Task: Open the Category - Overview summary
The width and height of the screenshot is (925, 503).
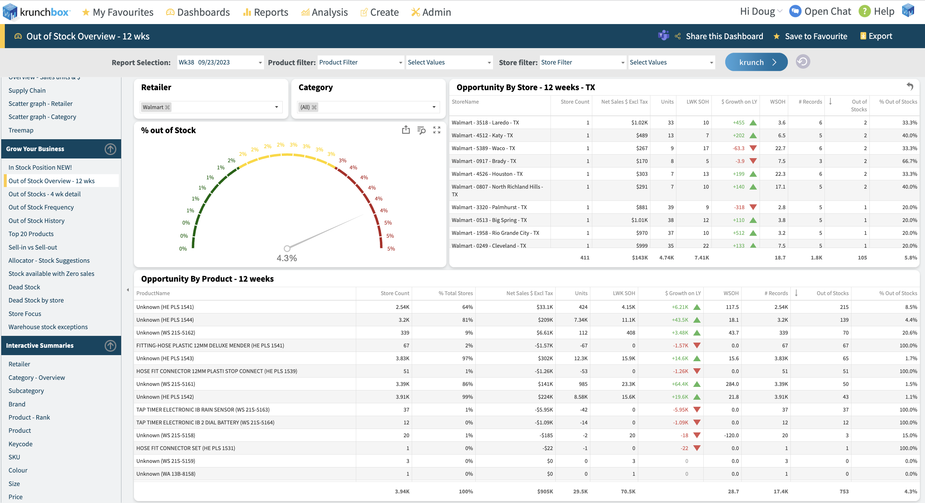Action: [x=37, y=378]
